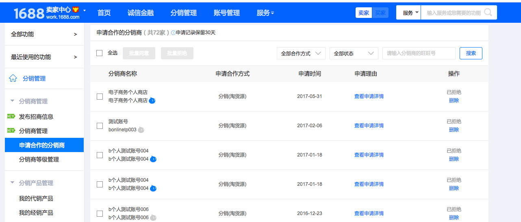Image resolution: width=521 pixels, height=222 pixels.
Task: Click 删除 for b个人测试账号006 row
Action: [x=454, y=218]
